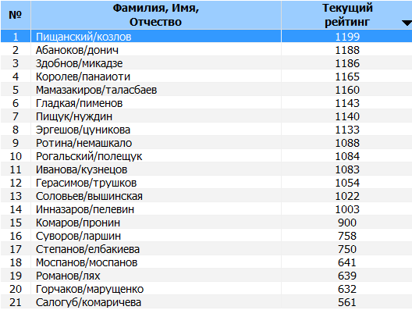Viewport: 412px width, 310px height.
Task: Click the Ротина/немашкало name cell
Action: pos(156,143)
